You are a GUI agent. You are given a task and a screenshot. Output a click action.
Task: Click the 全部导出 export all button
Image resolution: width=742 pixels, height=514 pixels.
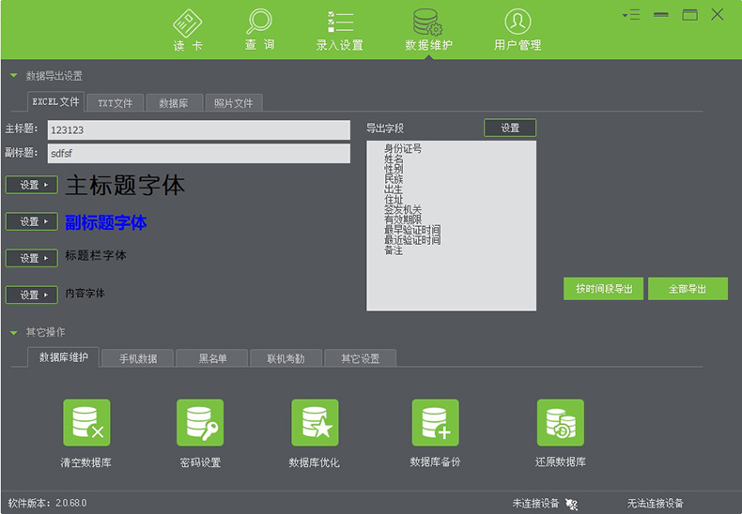[687, 289]
